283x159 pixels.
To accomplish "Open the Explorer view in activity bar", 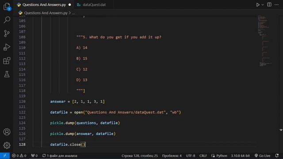I will [7, 7].
